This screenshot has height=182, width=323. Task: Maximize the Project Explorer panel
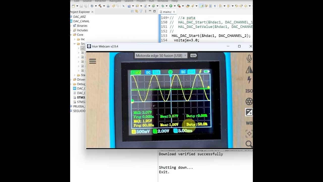click(154, 11)
